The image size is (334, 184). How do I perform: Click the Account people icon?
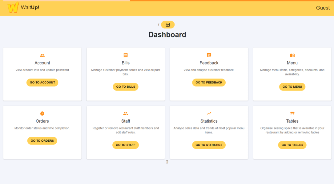42,55
